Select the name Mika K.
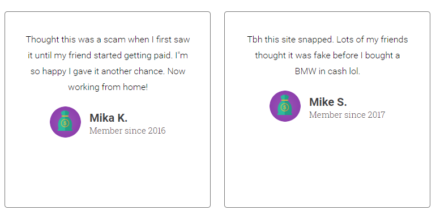The width and height of the screenshot is (436, 214). (109, 118)
